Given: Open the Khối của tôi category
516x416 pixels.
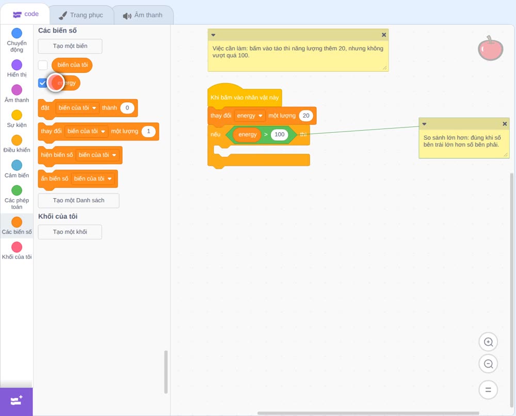Looking at the screenshot, I should tap(17, 251).
